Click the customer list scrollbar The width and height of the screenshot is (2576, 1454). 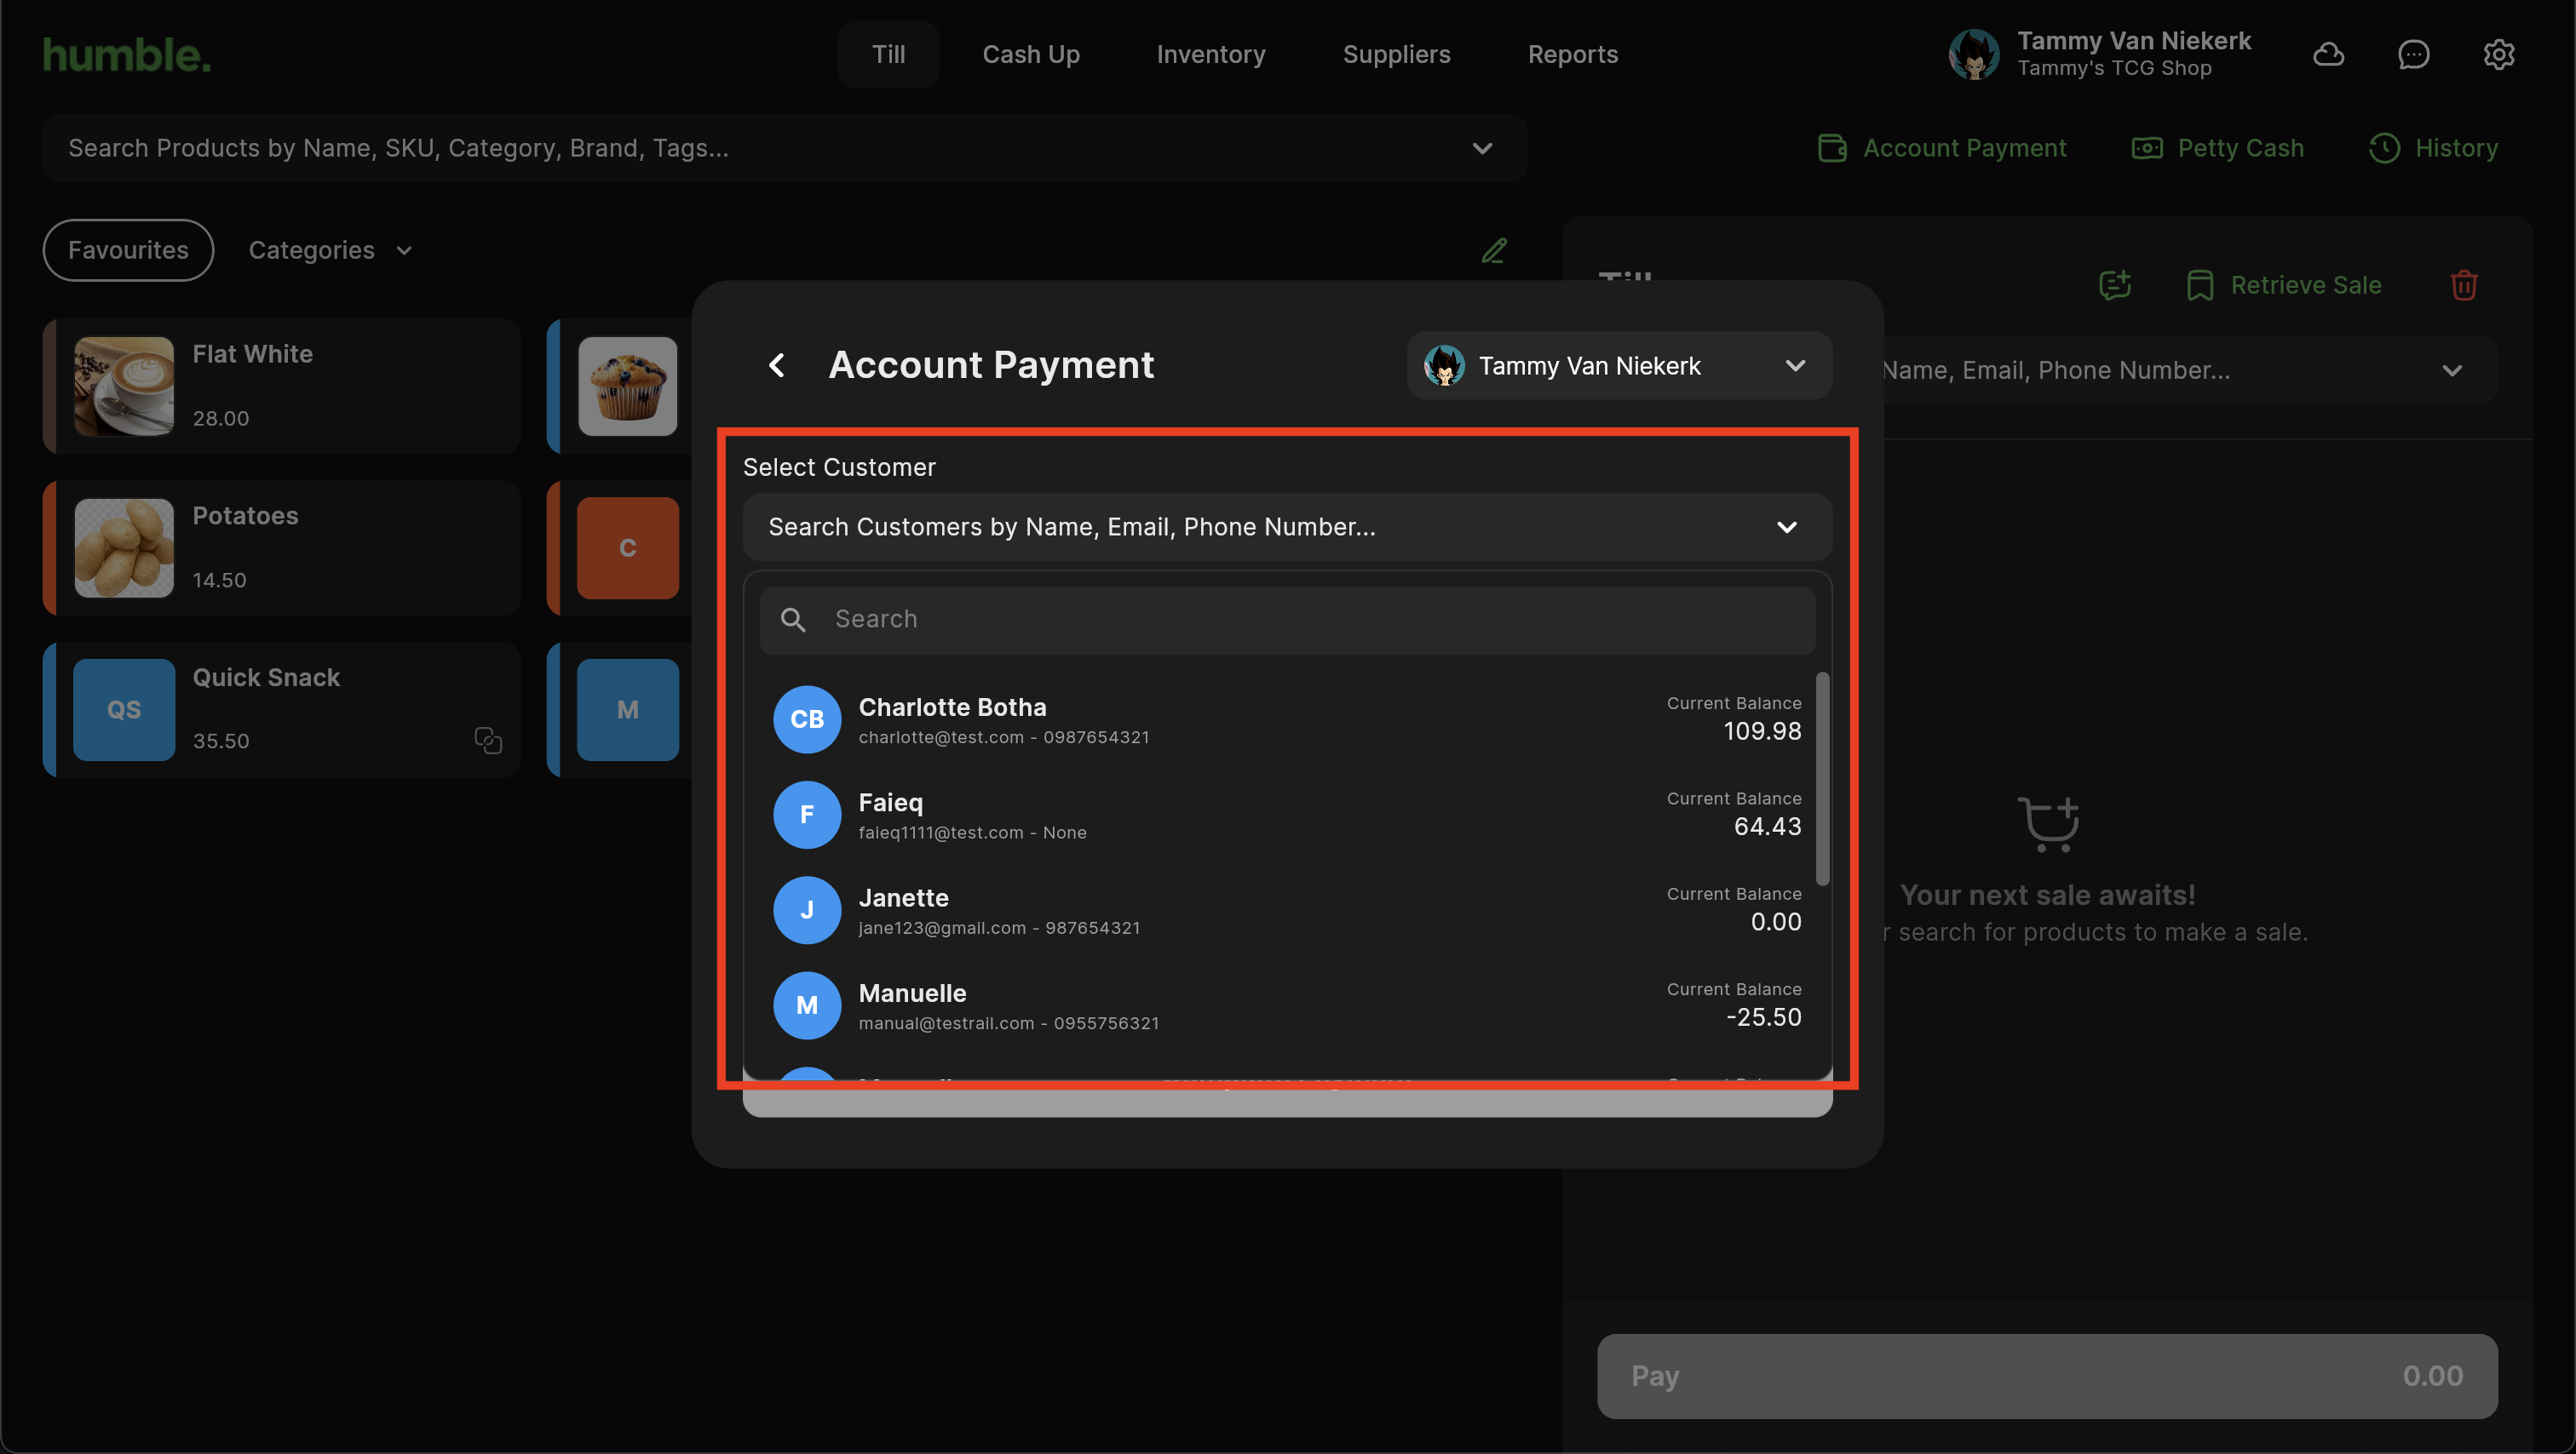1822,780
